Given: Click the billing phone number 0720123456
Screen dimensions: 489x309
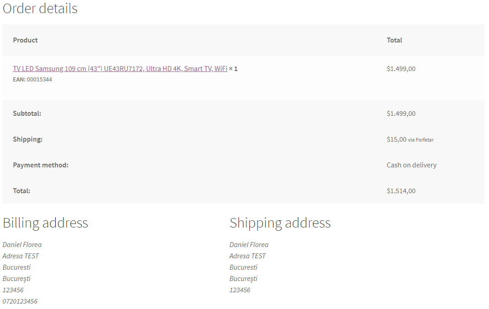Looking at the screenshot, I should [x=20, y=301].
